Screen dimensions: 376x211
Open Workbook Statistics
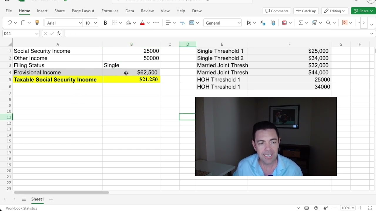pos(21,208)
